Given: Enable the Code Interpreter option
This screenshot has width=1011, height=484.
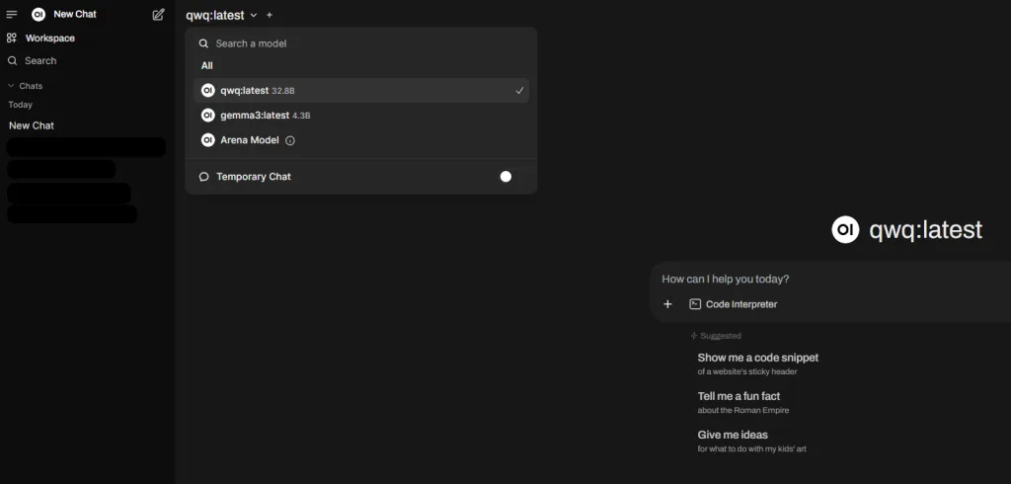Looking at the screenshot, I should (734, 304).
